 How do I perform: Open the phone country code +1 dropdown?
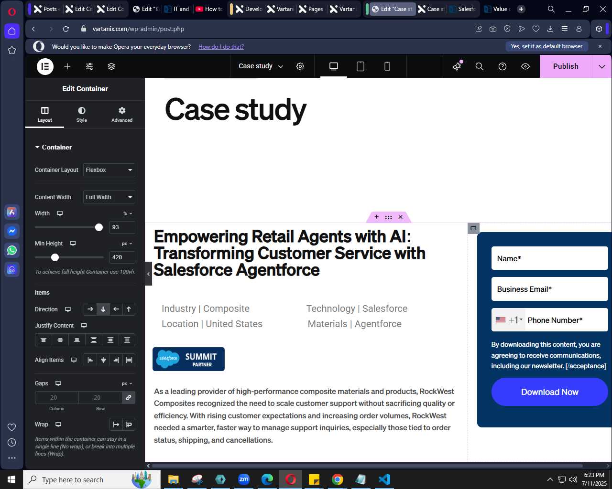point(509,320)
